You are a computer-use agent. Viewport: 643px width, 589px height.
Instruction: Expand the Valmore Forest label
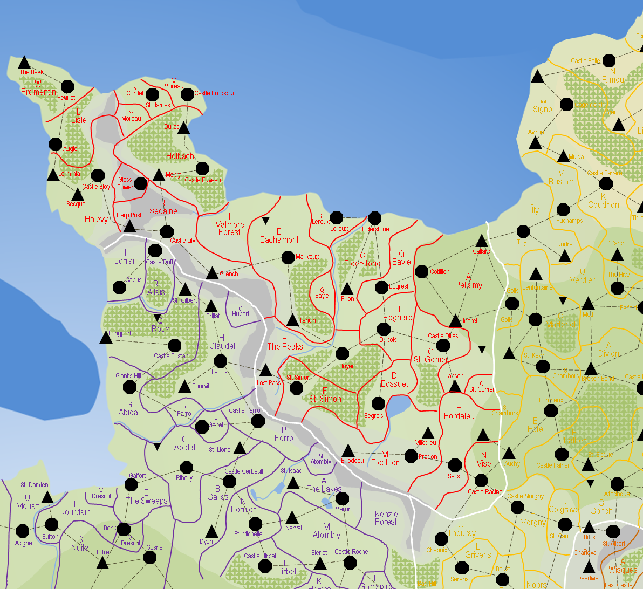pos(229,229)
